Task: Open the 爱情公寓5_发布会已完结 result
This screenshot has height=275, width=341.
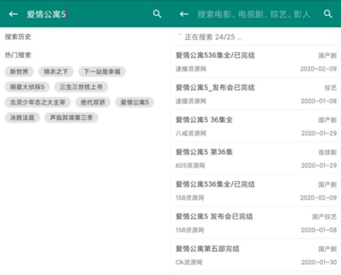Action: point(256,94)
